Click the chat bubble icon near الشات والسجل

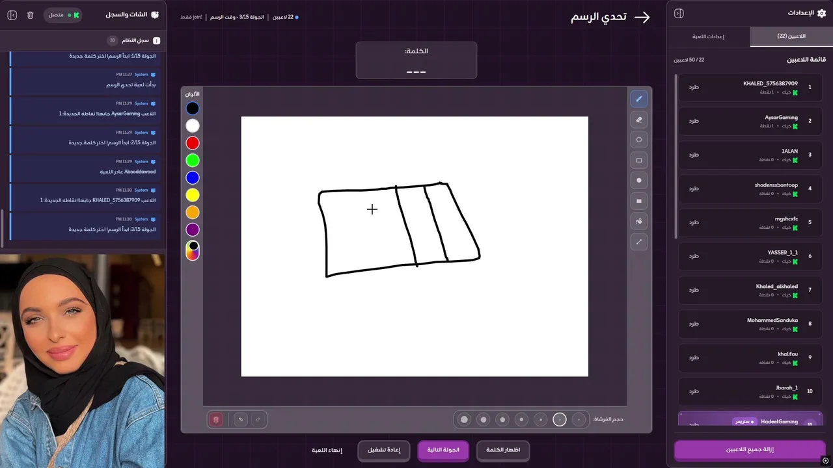(x=155, y=14)
